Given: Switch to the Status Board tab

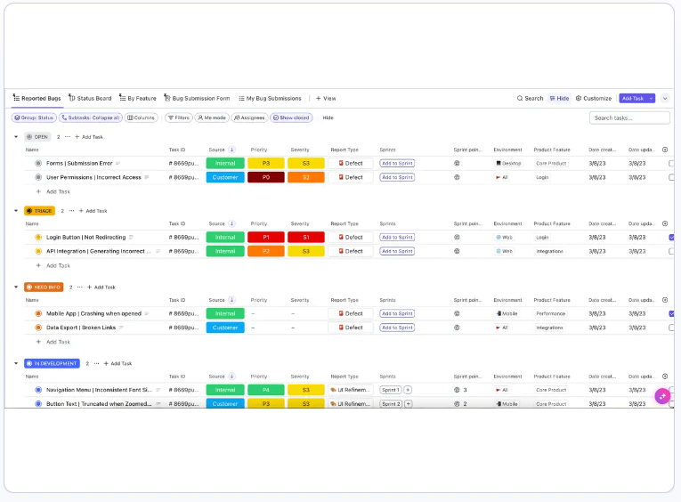Looking at the screenshot, I should [x=90, y=98].
